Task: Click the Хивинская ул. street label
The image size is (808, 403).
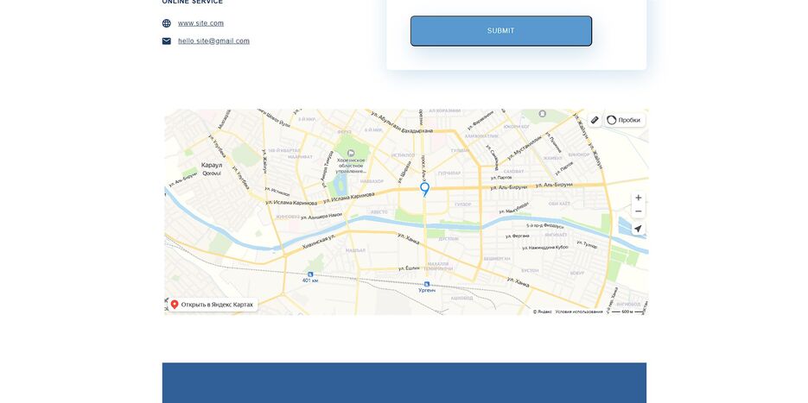Action: pyautogui.click(x=319, y=242)
